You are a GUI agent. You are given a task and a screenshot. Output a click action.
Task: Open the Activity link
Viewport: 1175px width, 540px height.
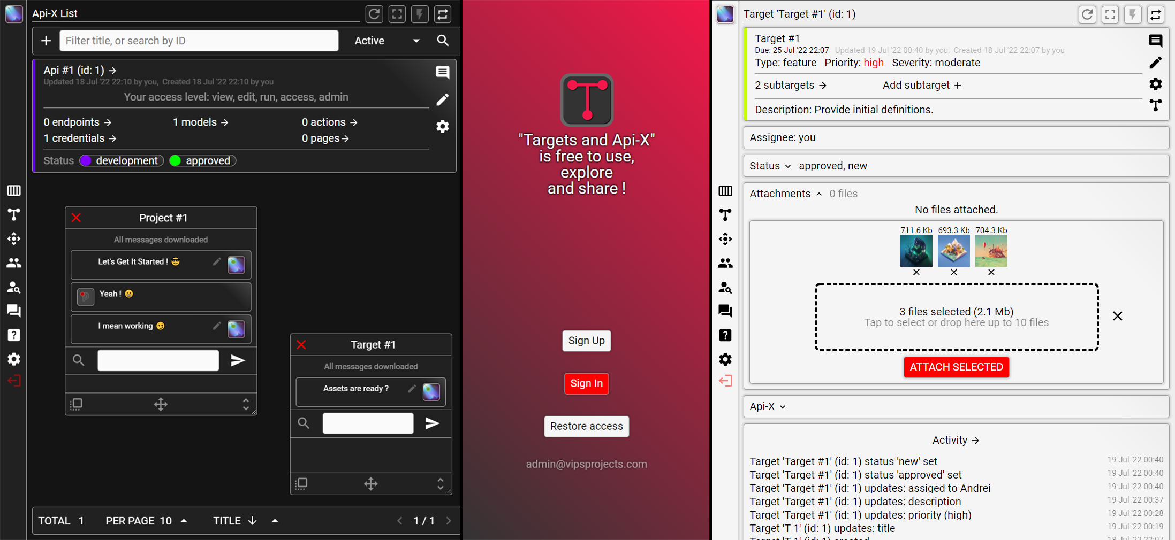956,441
